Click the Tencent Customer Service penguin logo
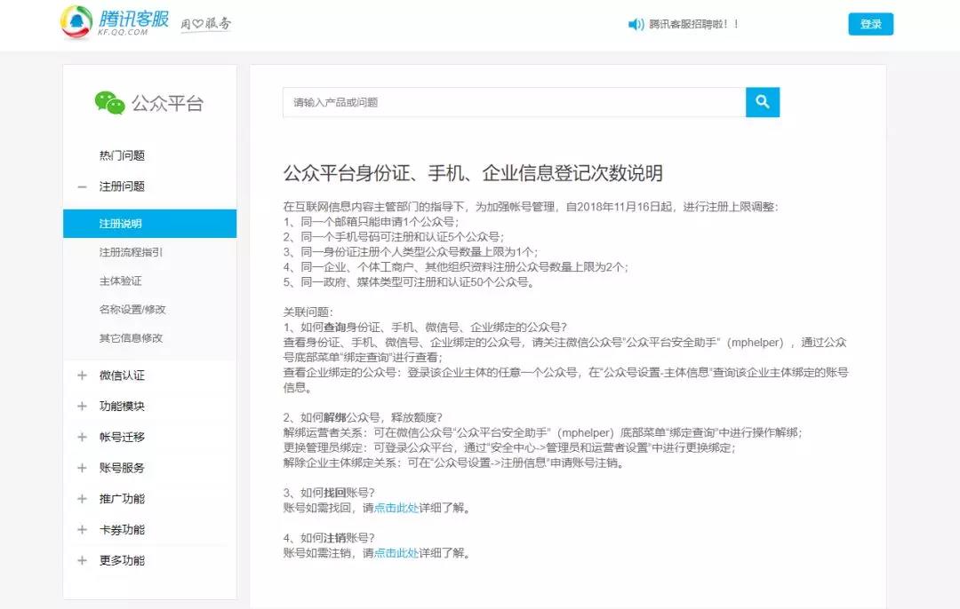 tap(76, 21)
